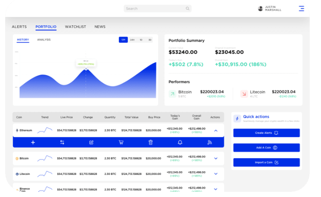Image resolution: width=321 pixels, height=197 pixels.
Task: Expand the Bitcoin row chevron
Action: point(216,159)
